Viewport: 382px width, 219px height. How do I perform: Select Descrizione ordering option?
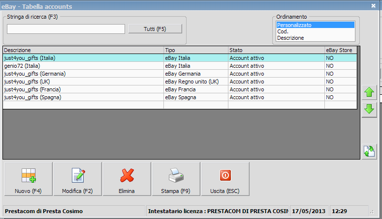pos(315,38)
